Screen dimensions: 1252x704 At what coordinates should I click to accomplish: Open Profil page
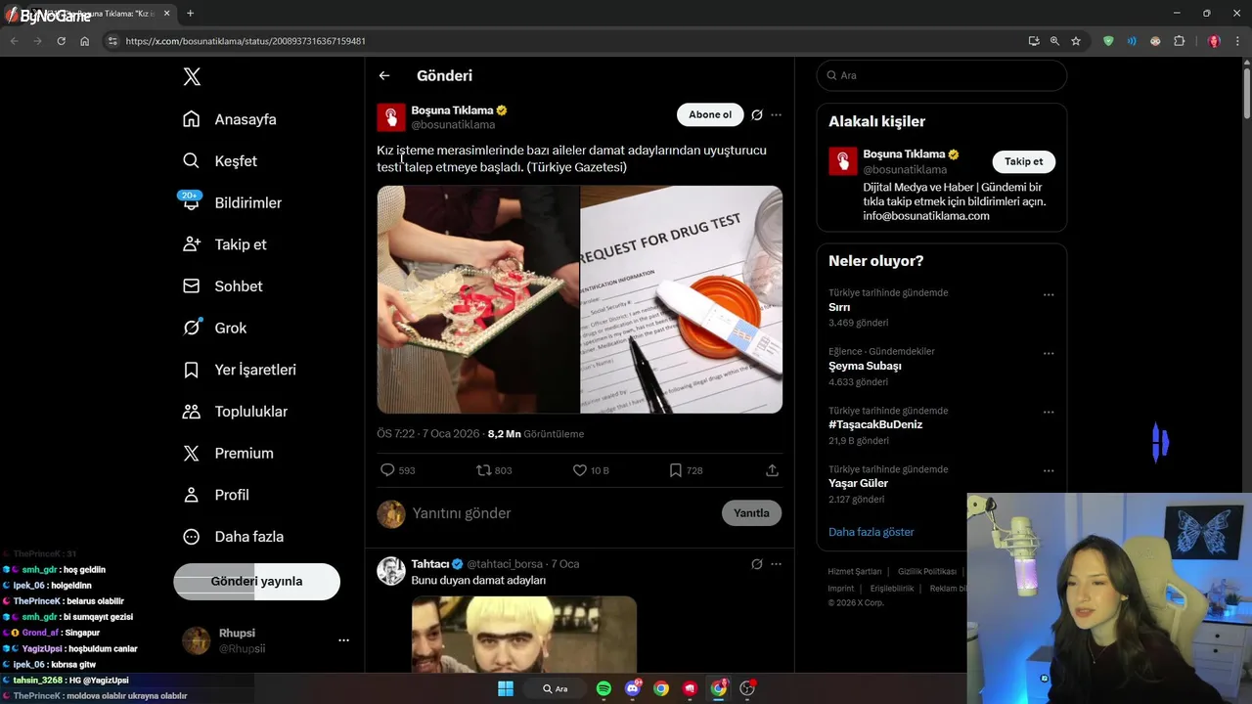[216, 495]
